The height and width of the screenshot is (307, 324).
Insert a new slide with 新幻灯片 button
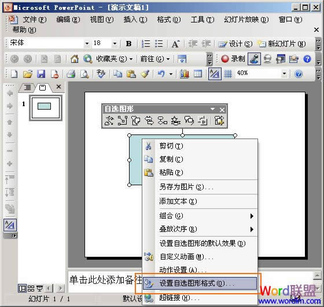(281, 44)
